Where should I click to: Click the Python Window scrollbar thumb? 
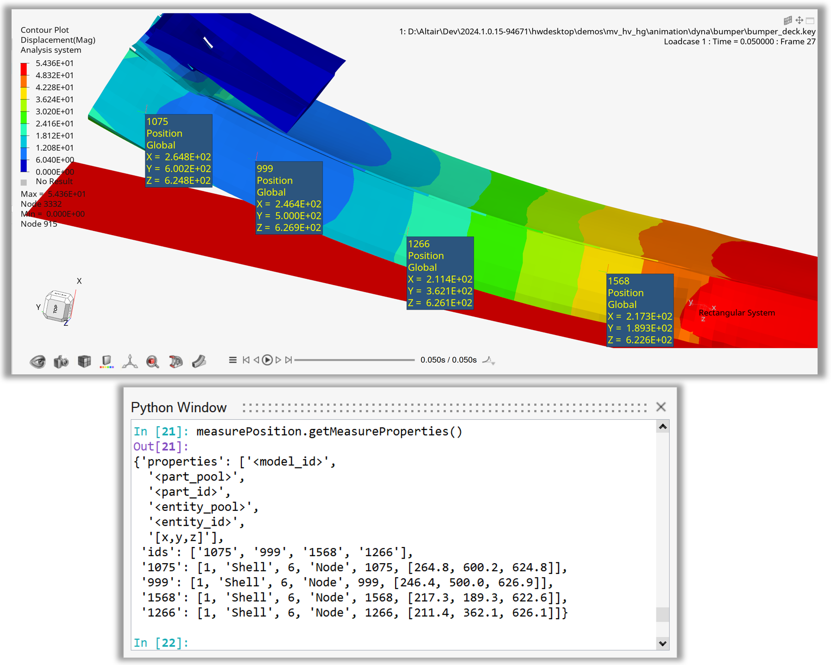[x=663, y=615]
